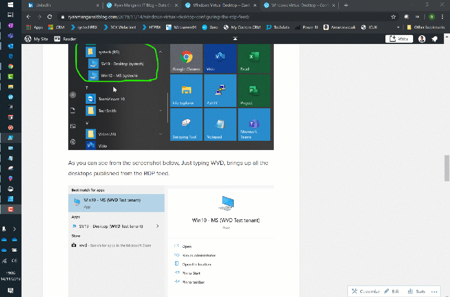Click the Start menu screenshot image
This screenshot has width=450, height=297.
[171, 97]
